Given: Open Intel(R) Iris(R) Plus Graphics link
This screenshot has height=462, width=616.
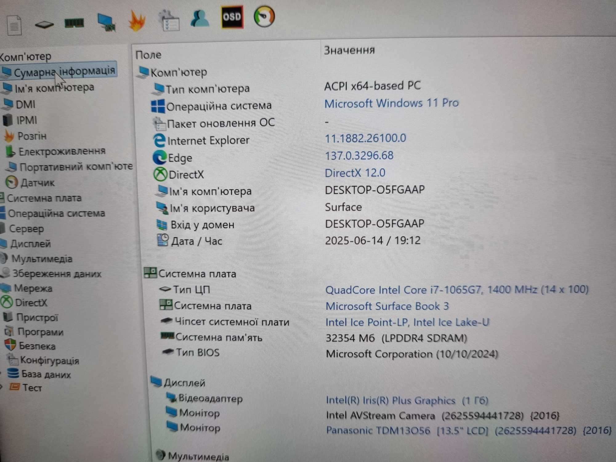Looking at the screenshot, I should coord(407,400).
